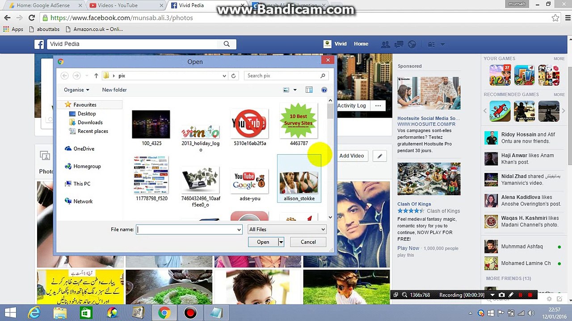Show hidden system tray icons
The image size is (572, 321).
pos(471,313)
